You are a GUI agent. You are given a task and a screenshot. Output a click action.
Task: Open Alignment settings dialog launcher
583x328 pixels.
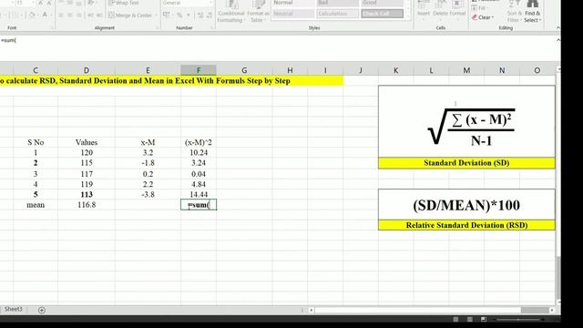coord(157,28)
